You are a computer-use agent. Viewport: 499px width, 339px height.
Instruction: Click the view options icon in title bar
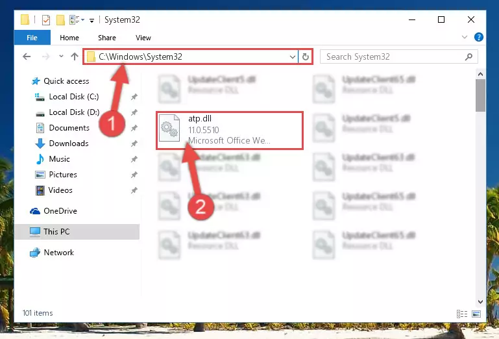[77, 19]
